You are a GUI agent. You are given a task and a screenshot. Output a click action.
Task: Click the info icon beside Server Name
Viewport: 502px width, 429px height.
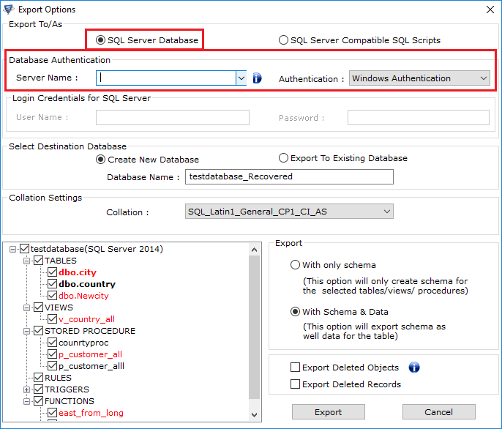tap(257, 78)
